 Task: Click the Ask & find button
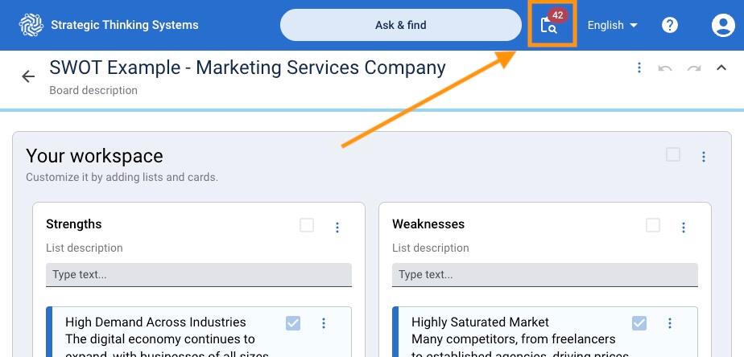[401, 25]
